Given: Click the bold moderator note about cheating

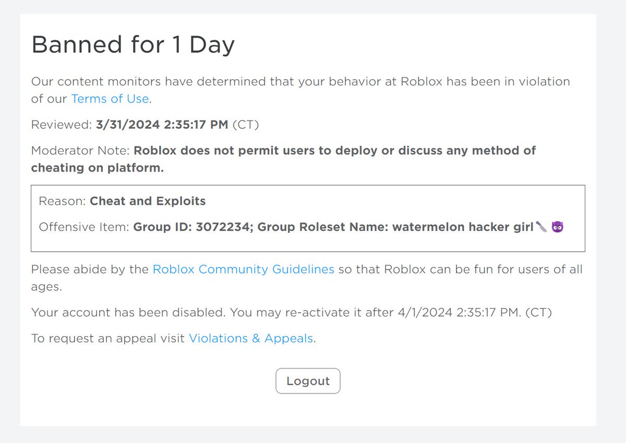Looking at the screenshot, I should pos(284,159).
